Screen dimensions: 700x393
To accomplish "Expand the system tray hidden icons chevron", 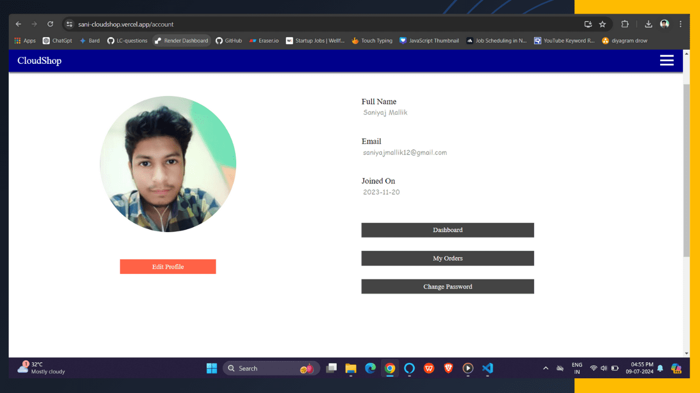I will coord(545,368).
